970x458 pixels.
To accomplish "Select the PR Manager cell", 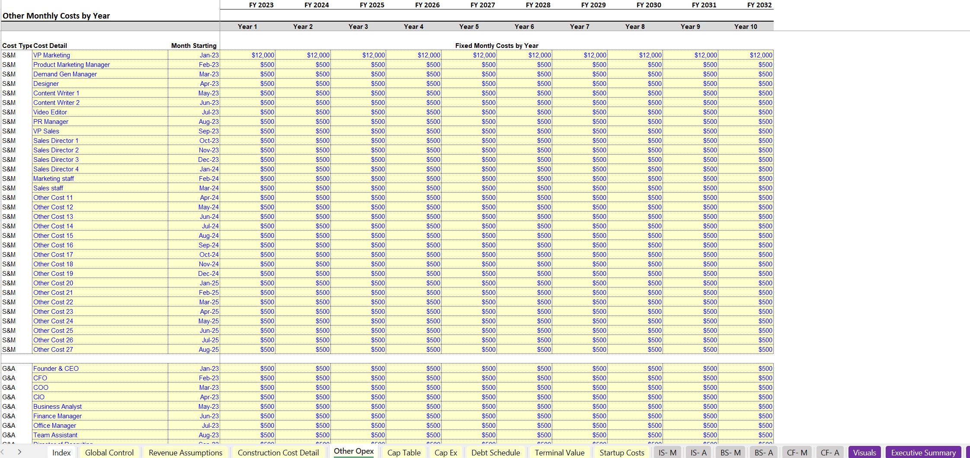I will click(x=100, y=122).
